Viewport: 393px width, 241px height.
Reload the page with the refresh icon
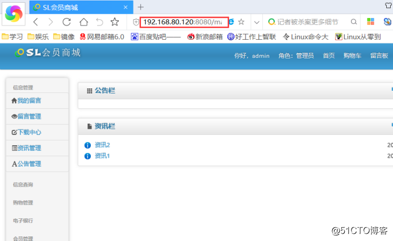tap(66, 22)
